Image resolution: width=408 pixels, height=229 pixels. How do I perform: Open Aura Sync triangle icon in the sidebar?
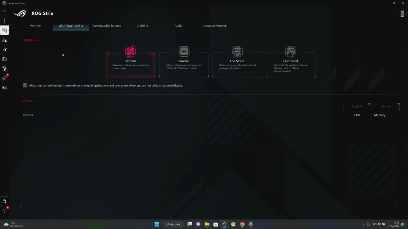[x=4, y=40]
